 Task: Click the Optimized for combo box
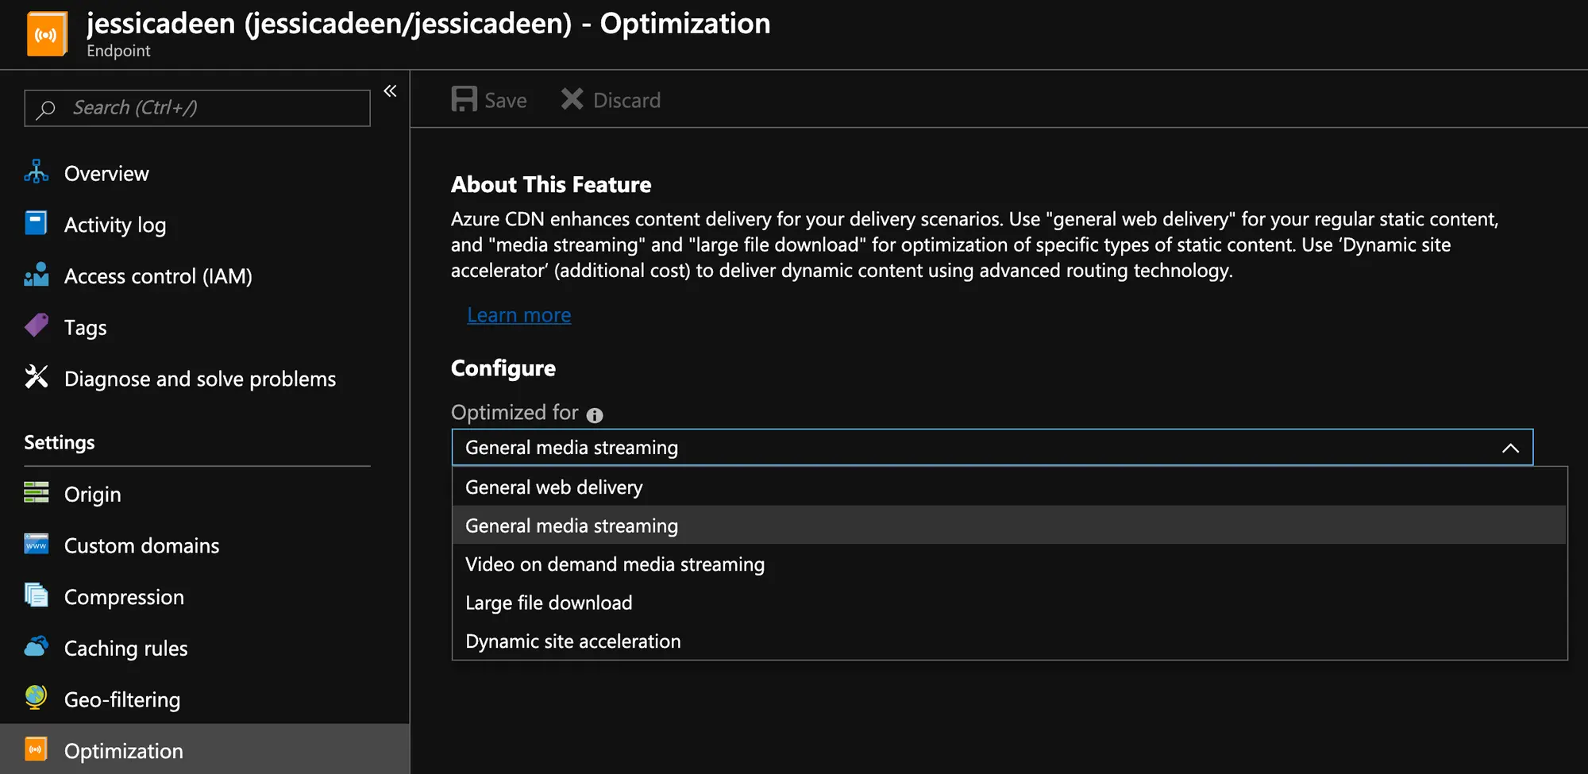click(x=992, y=447)
